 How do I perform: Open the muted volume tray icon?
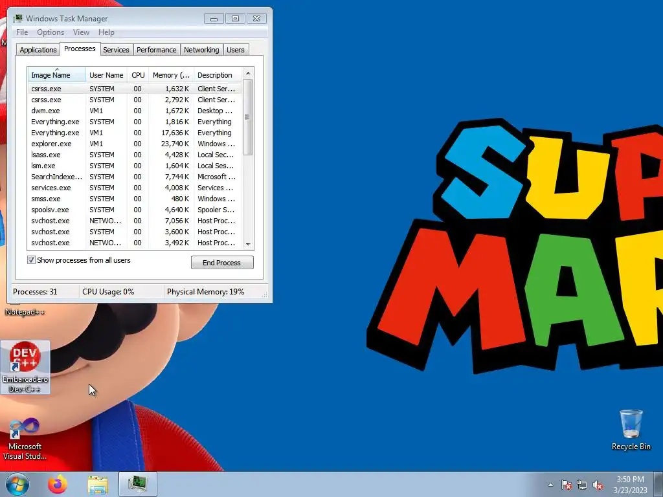pos(598,485)
